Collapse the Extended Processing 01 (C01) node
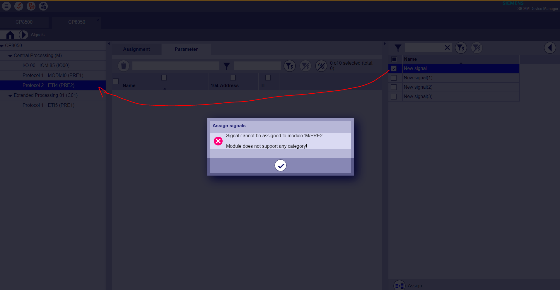Image resolution: width=560 pixels, height=290 pixels. point(10,96)
